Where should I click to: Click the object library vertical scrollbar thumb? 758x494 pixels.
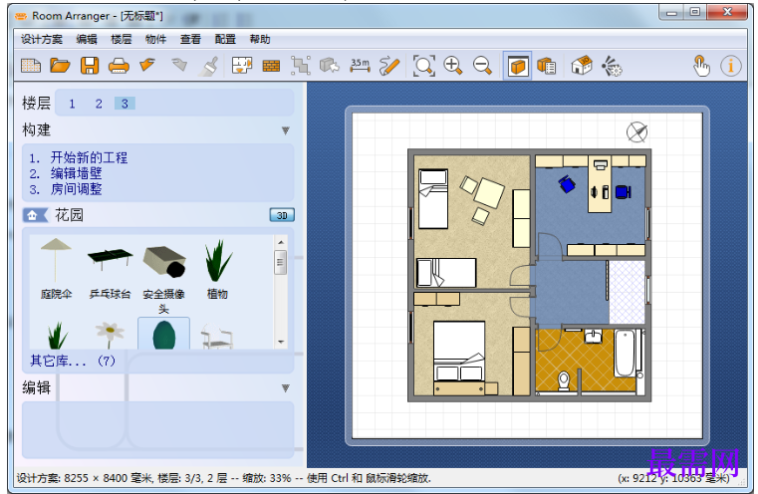[280, 262]
